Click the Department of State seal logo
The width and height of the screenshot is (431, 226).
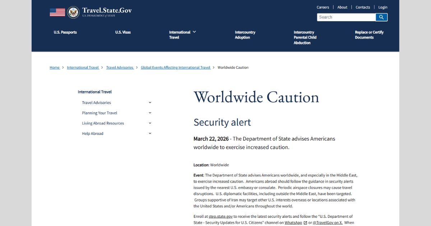(x=73, y=12)
